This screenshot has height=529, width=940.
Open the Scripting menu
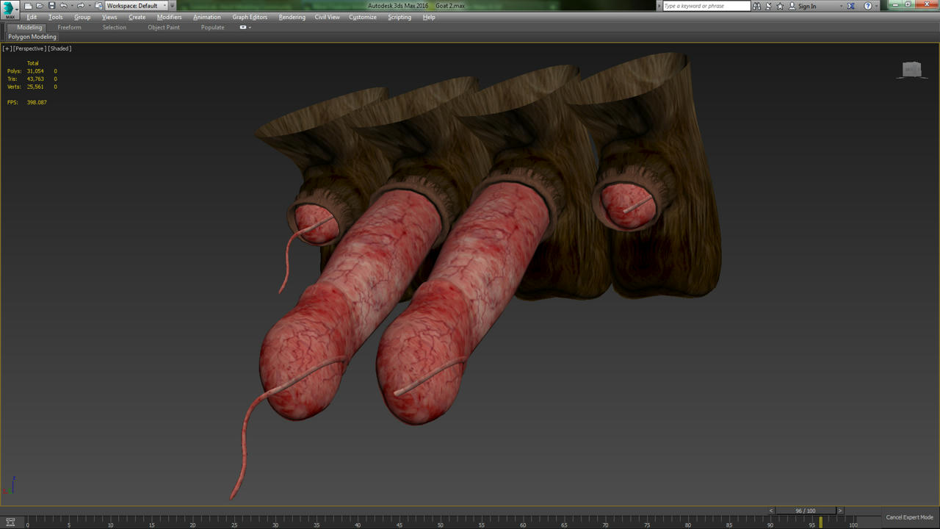(399, 17)
